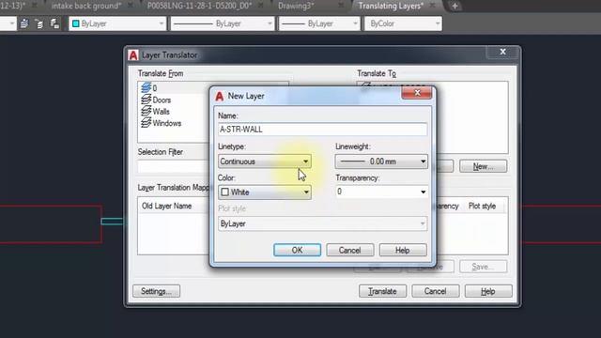601x338 pixels.
Task: Click the cyan ByLayer color swatch in toolbar
Action: [x=76, y=23]
